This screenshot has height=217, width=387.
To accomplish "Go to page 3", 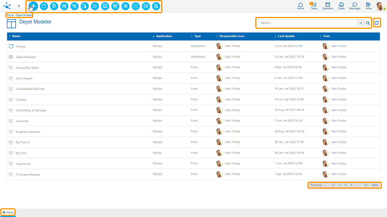I will pos(339,185).
